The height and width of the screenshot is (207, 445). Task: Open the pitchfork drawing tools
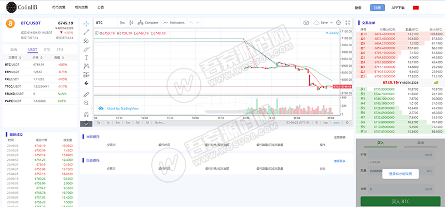[87, 41]
